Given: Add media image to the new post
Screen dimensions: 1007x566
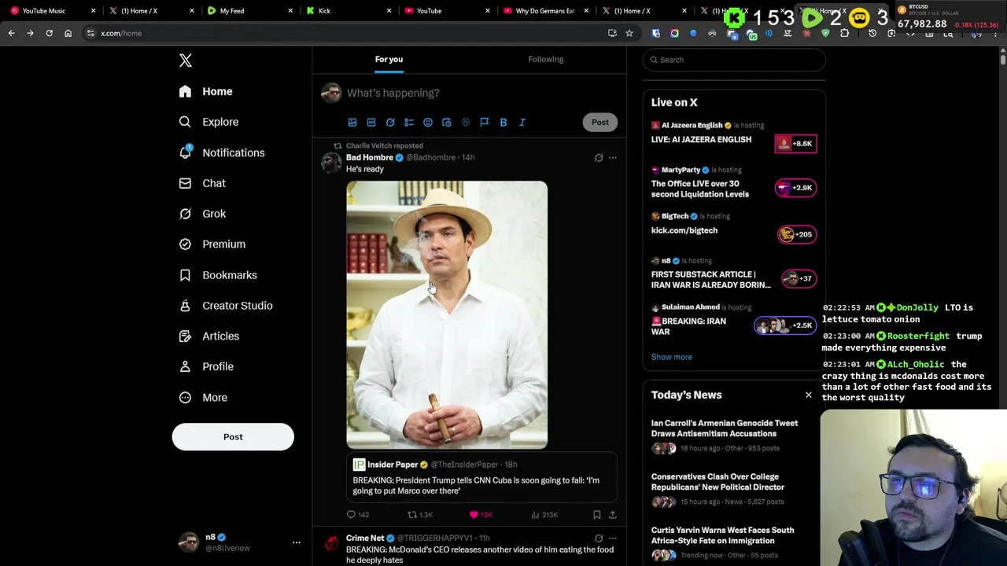Looking at the screenshot, I should click(352, 123).
